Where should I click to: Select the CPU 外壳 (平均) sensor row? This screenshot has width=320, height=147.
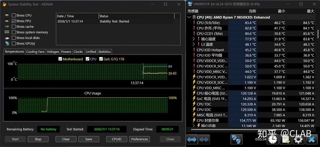(x=251, y=28)
